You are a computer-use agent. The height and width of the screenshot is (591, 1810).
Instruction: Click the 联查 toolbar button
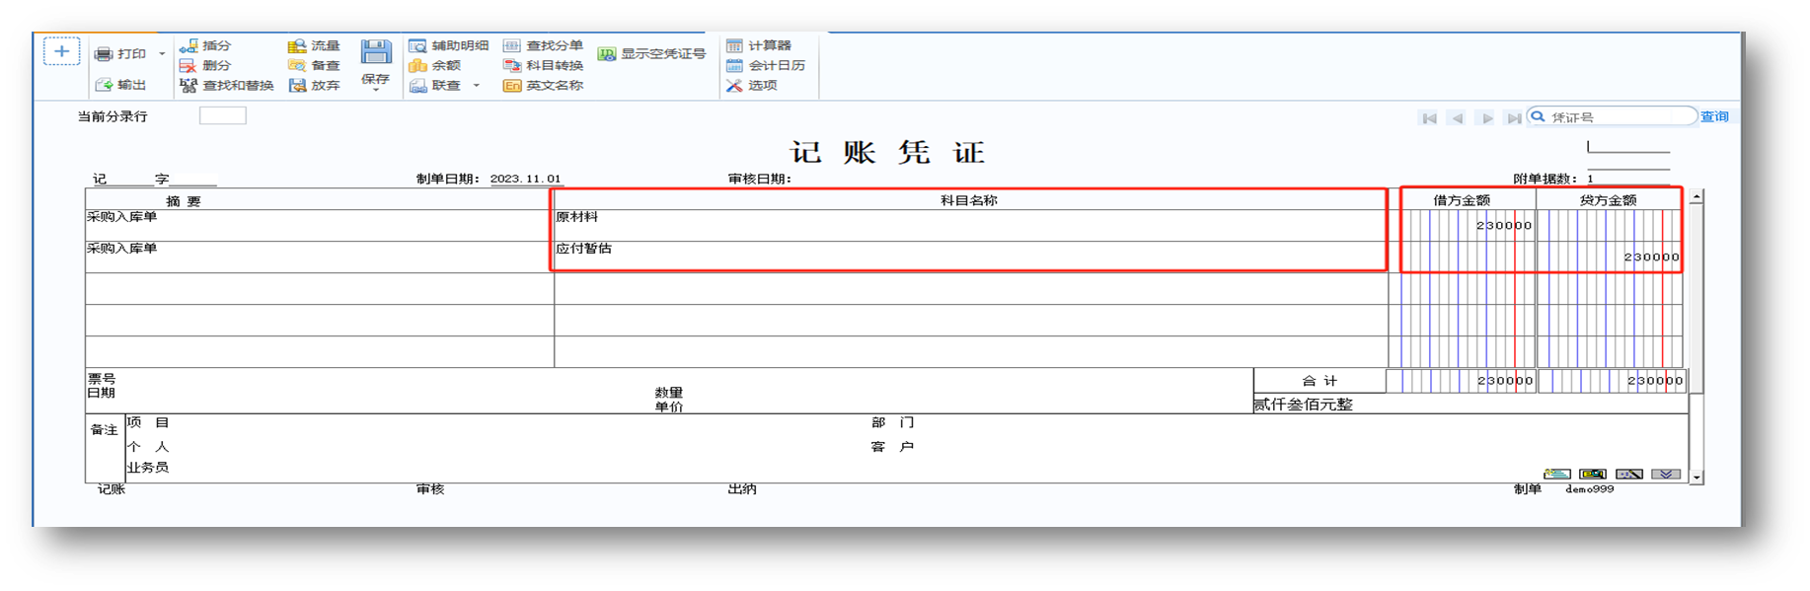(435, 86)
